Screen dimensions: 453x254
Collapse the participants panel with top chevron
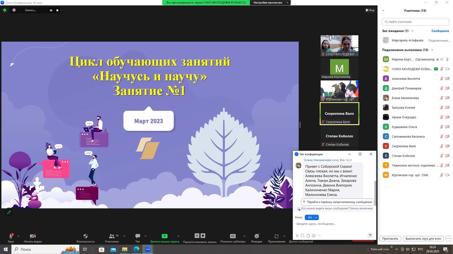(383, 11)
